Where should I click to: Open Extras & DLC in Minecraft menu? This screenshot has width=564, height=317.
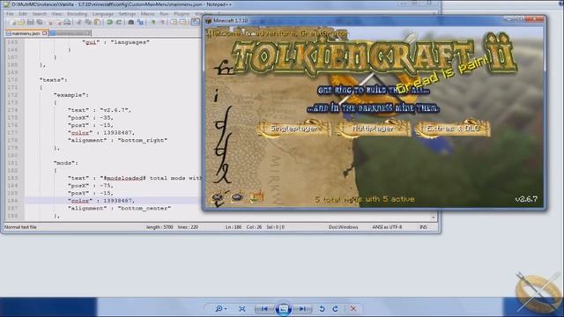452,129
